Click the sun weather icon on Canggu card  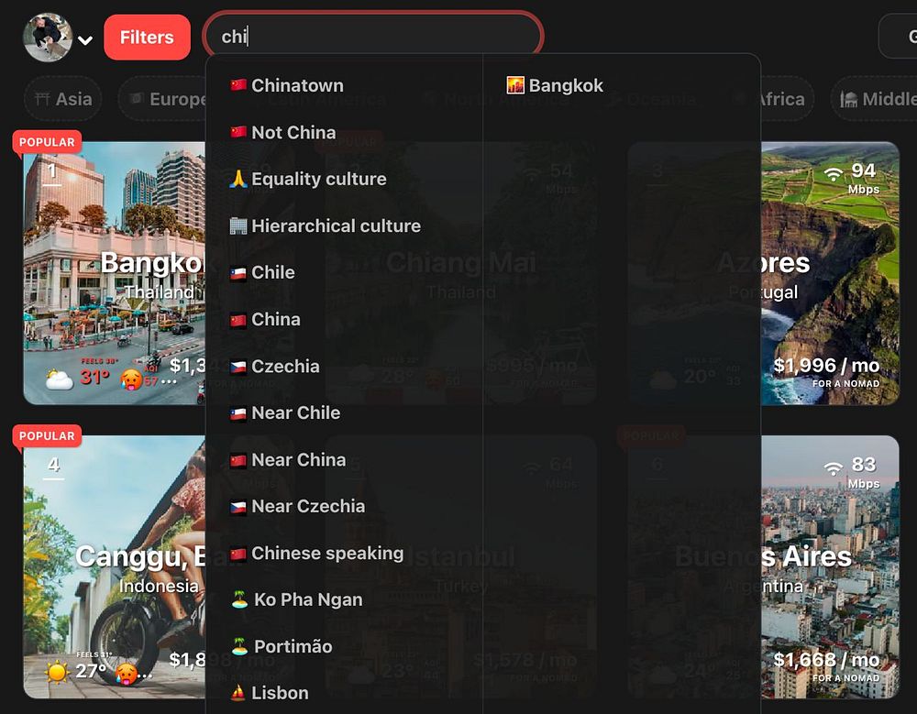tap(57, 671)
